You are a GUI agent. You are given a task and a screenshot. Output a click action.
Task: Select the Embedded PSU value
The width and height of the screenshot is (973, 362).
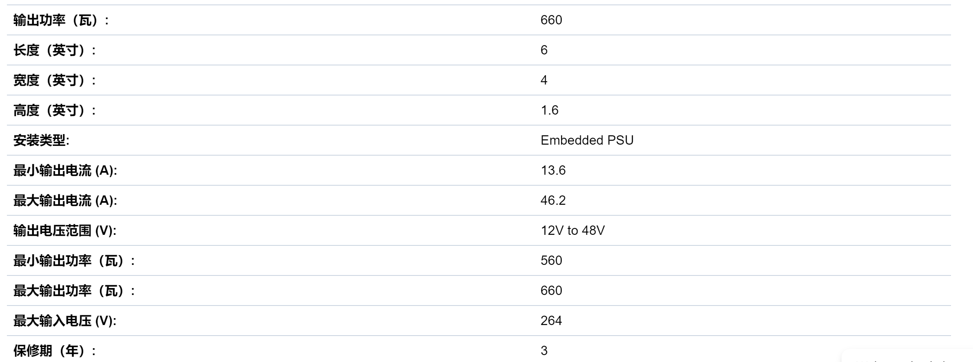(x=587, y=140)
